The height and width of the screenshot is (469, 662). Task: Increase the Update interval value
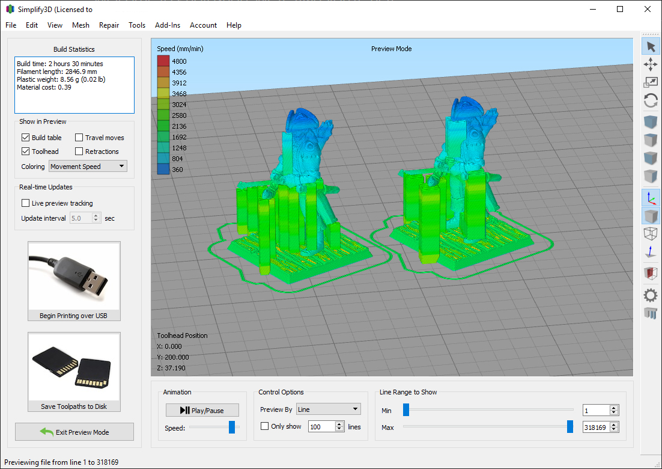tap(96, 215)
